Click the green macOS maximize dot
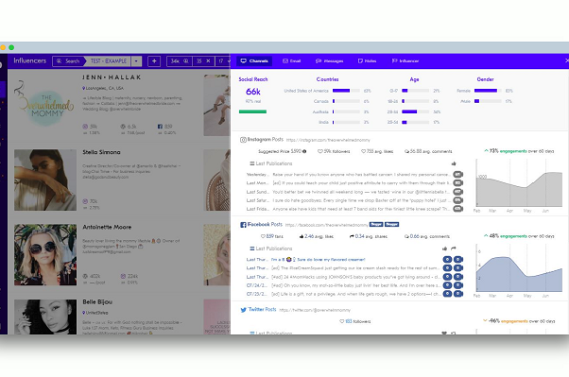569x377 pixels. tap(11, 47)
